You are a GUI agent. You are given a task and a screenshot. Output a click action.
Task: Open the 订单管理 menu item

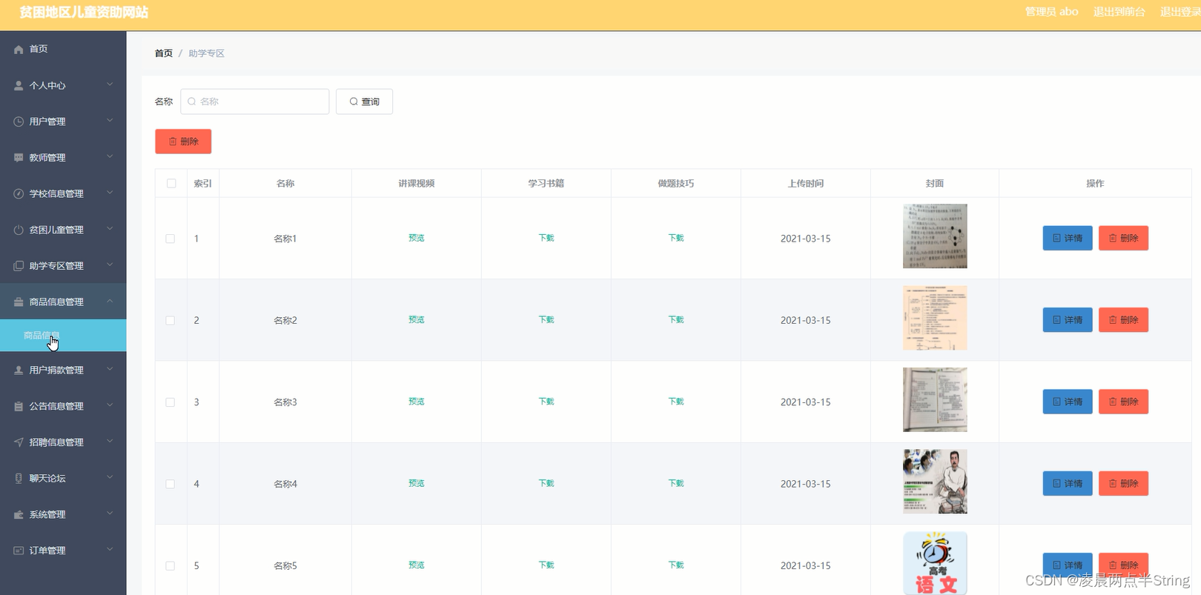(63, 551)
